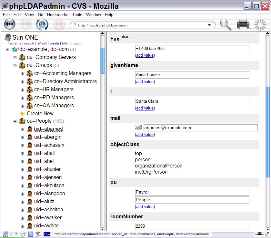Click the Back navigation arrow button
The image size is (271, 238).
(10, 24)
